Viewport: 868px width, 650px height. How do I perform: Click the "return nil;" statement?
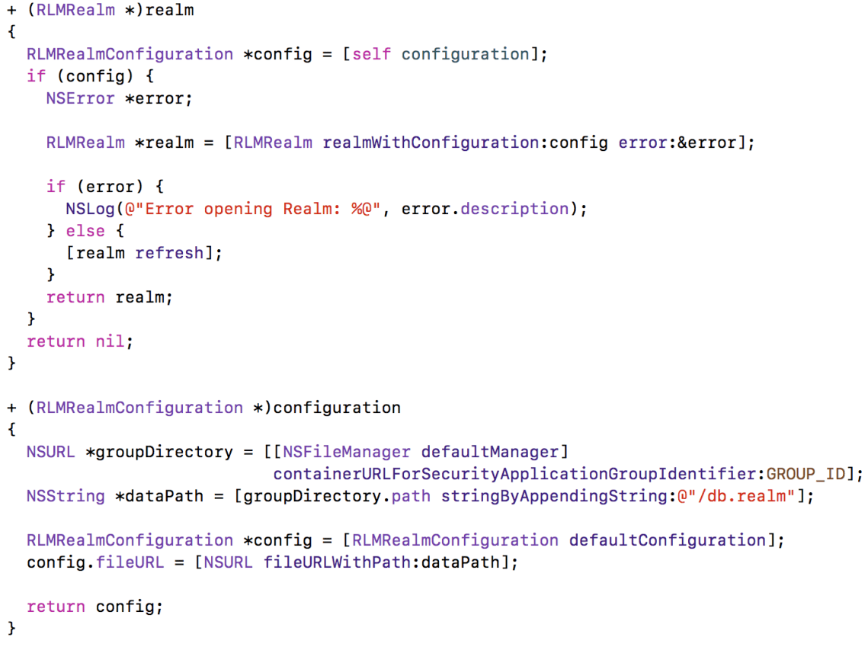pos(80,341)
